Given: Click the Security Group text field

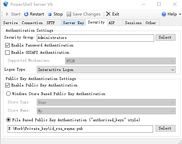Looking at the screenshot, I should (95, 38).
